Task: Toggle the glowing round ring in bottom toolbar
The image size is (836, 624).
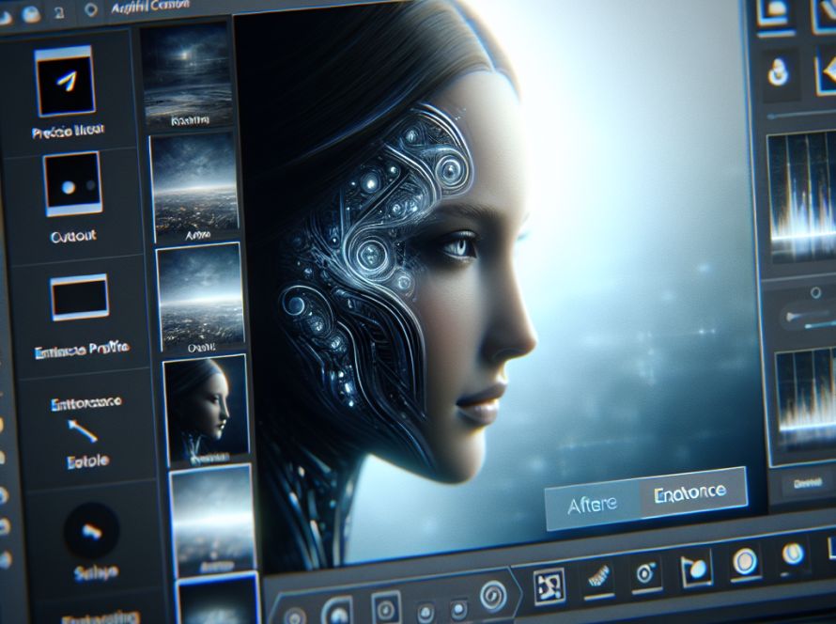Action: (744, 562)
